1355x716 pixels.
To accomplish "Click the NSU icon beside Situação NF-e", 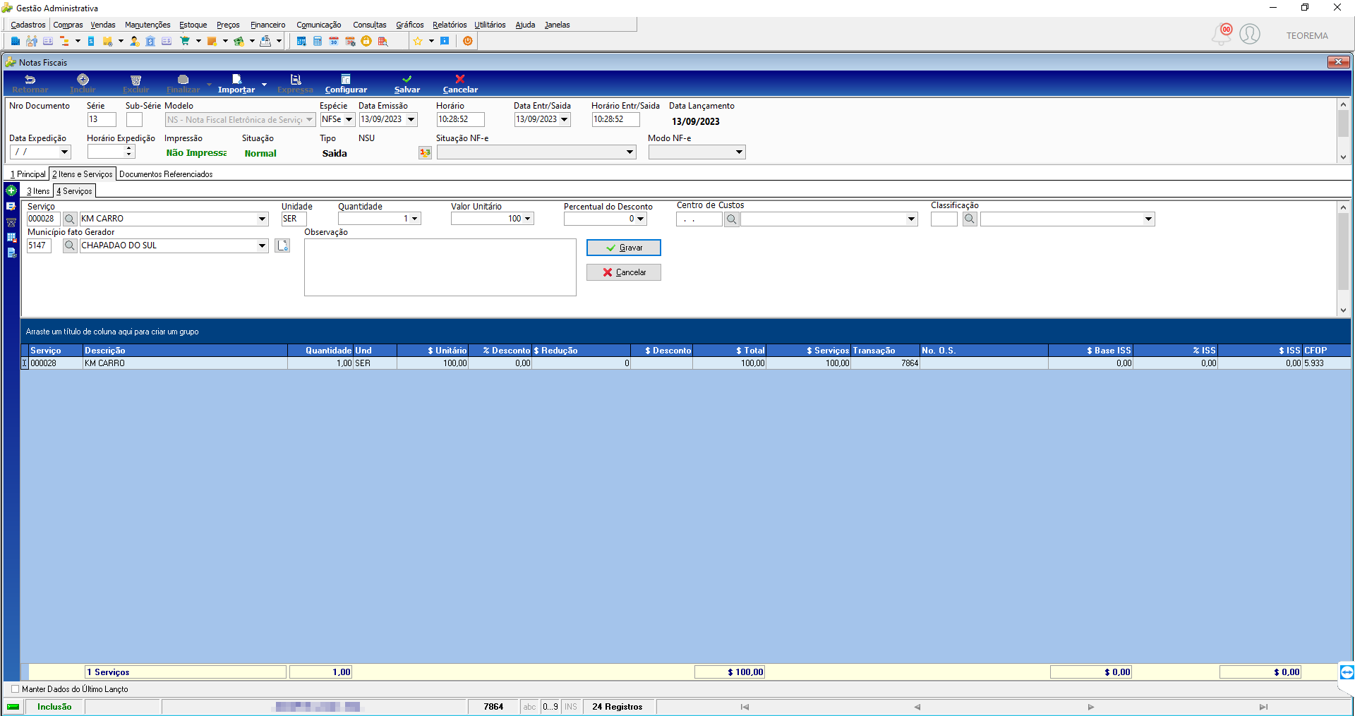I will pyautogui.click(x=425, y=152).
